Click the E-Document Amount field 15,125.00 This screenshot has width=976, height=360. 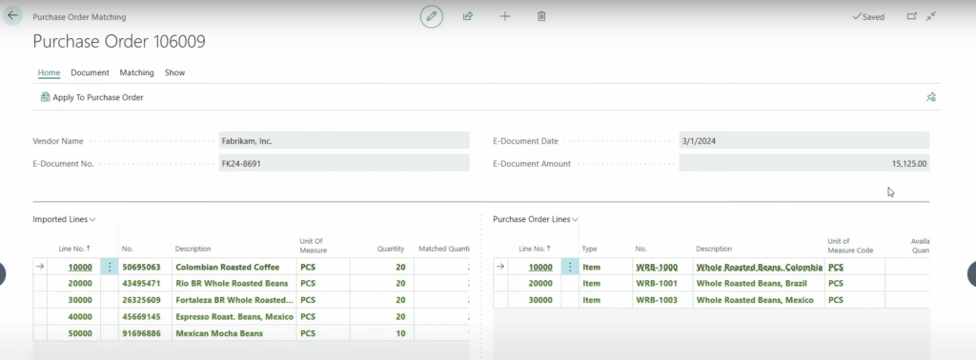pos(804,164)
